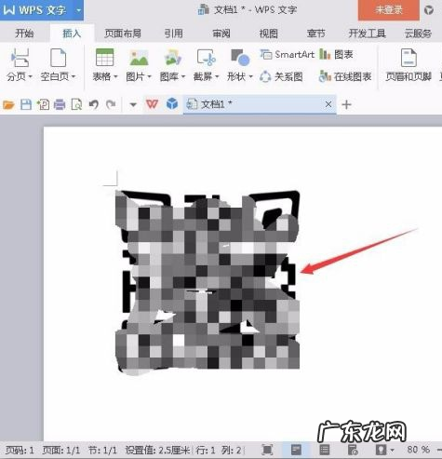The width and height of the screenshot is (442, 459).
Task: Click 页码: 1 in status bar
Action: (20, 450)
